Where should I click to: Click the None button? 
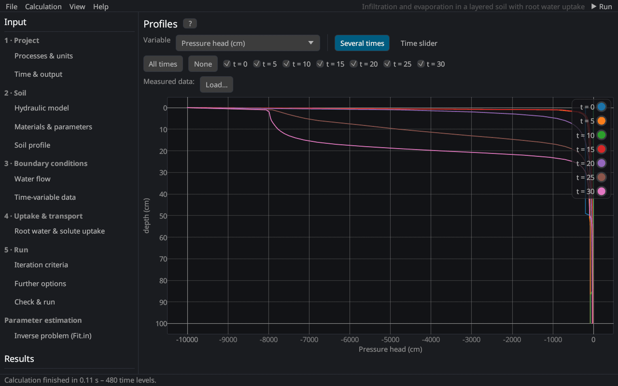(x=203, y=64)
